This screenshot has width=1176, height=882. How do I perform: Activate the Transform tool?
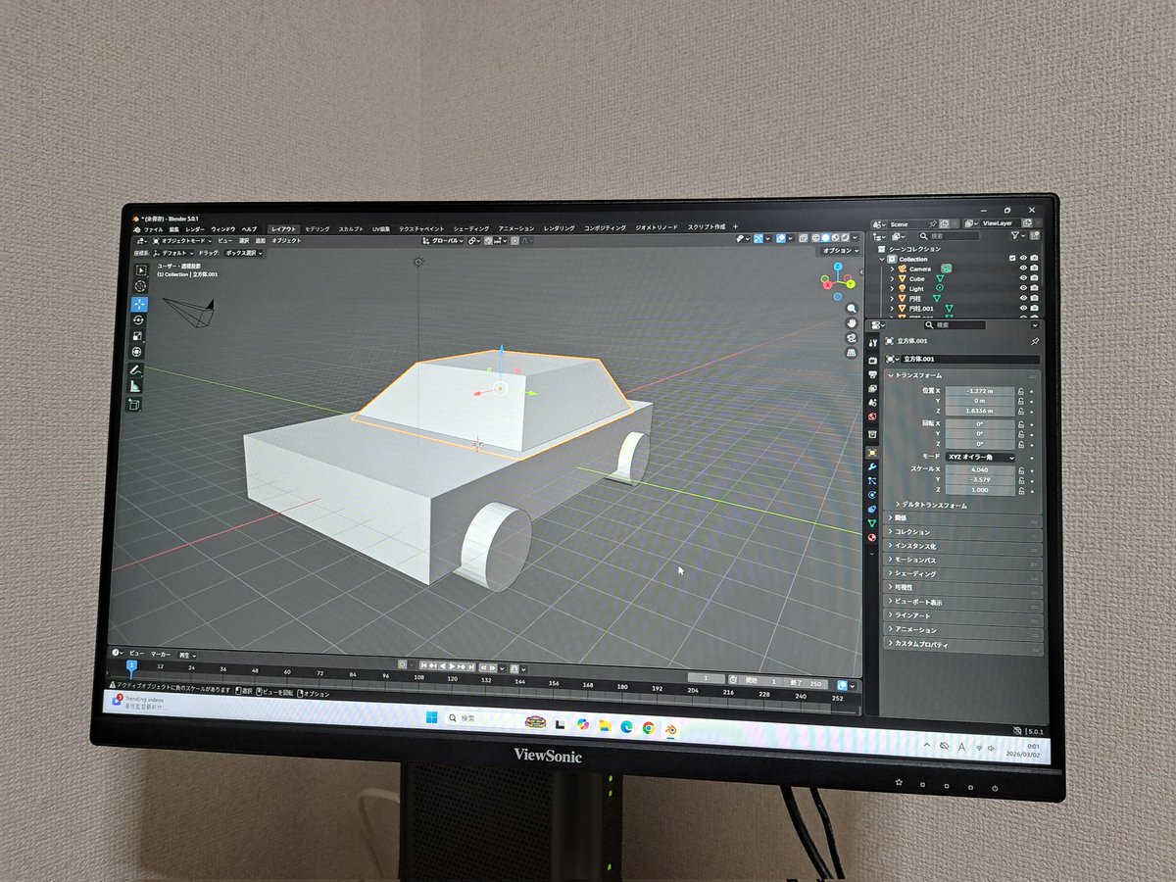pos(137,352)
